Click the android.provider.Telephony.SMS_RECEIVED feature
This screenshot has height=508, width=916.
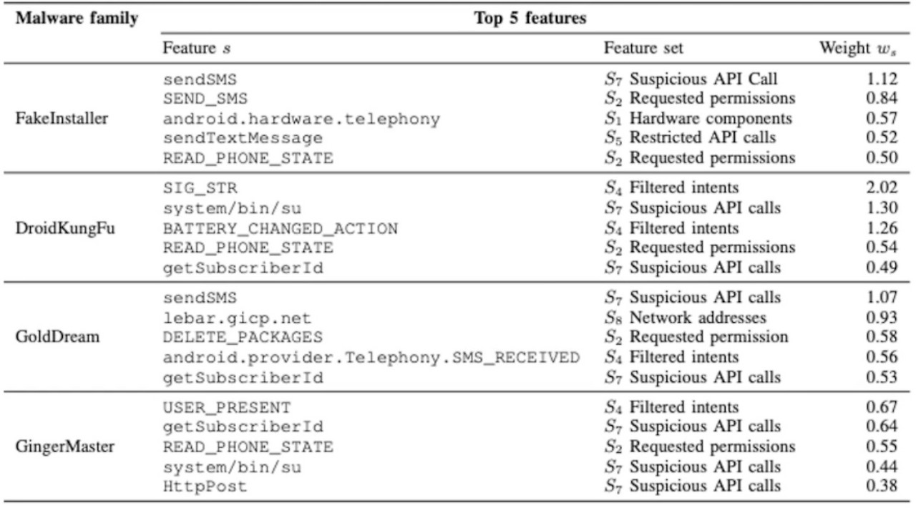[x=371, y=356]
